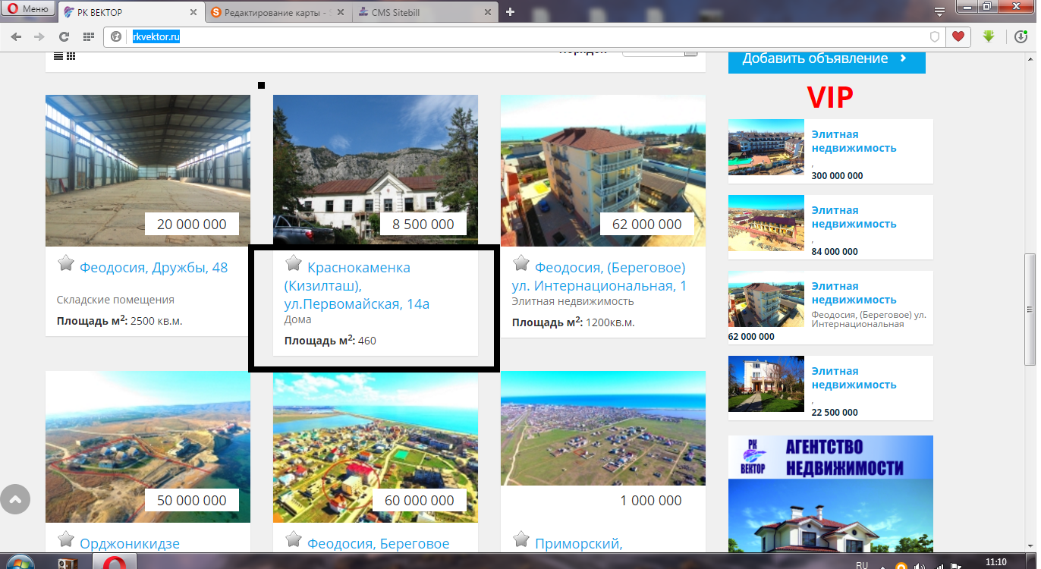Star the Феодосия, Береговое listing

point(294,539)
